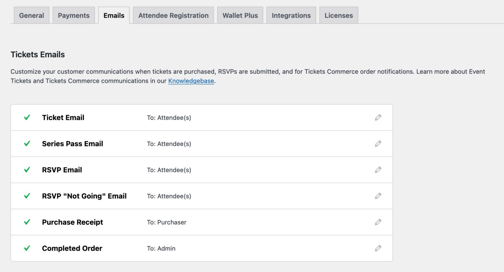504x272 pixels.
Task: Switch to the General tab
Action: click(x=31, y=15)
